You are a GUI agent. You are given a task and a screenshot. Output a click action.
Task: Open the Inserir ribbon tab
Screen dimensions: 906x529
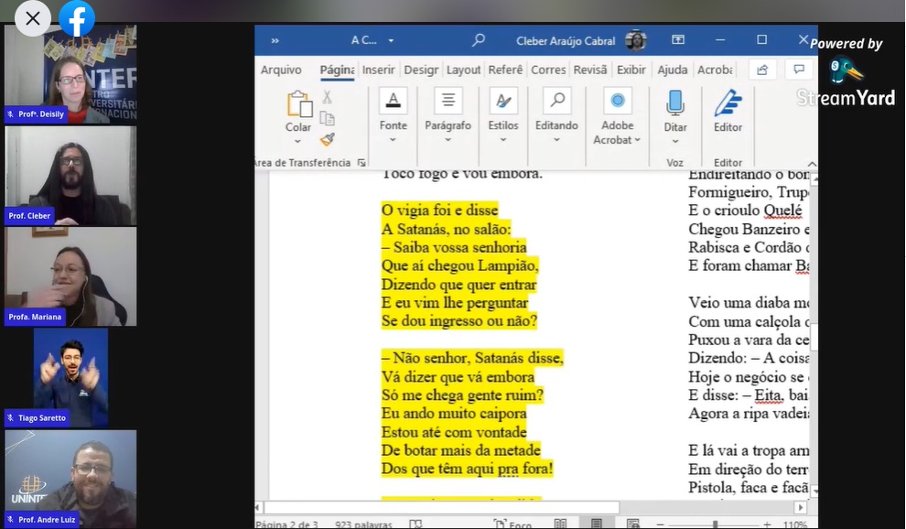[x=378, y=70]
